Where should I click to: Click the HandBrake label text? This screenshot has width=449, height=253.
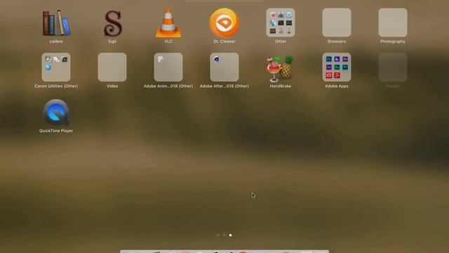pos(281,86)
